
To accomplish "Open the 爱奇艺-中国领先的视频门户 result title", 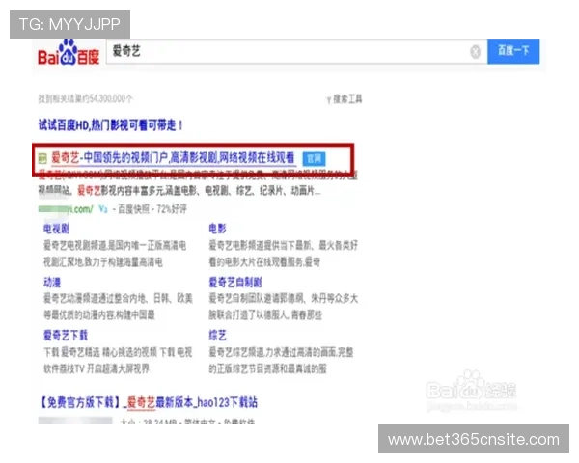I will click(173, 157).
